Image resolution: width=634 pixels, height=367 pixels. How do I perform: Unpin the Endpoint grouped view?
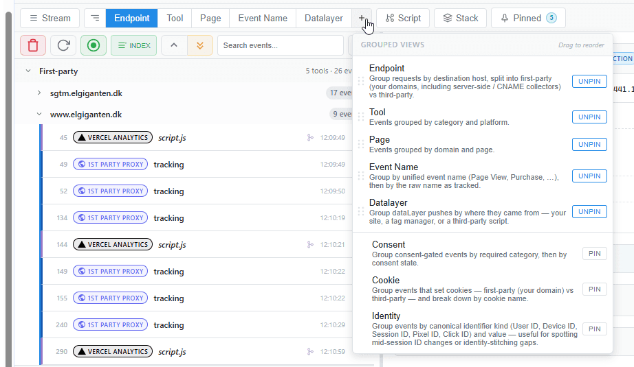tap(589, 81)
